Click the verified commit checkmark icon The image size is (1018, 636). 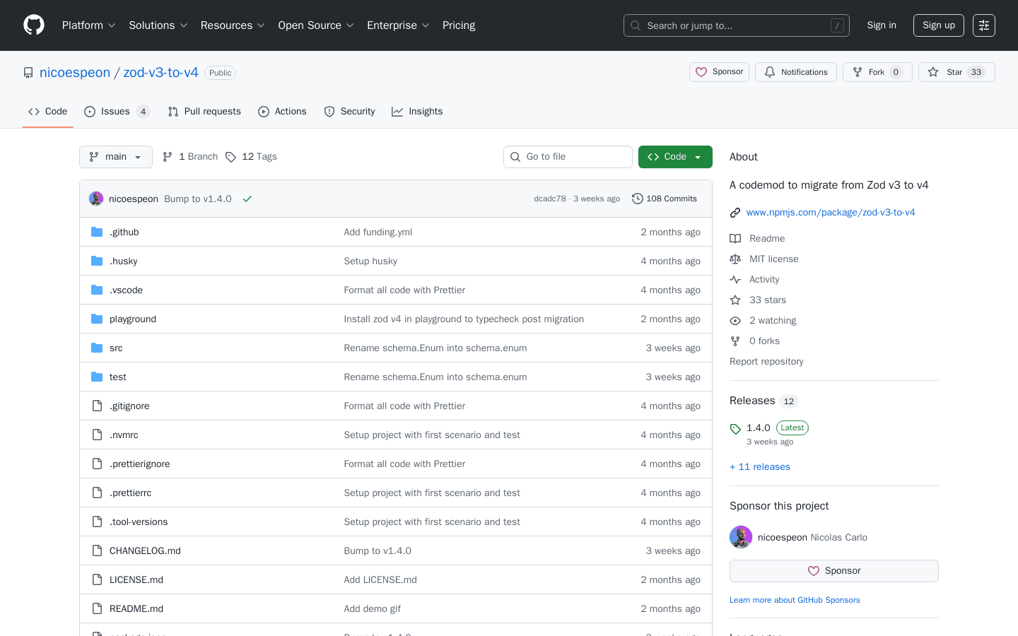[x=247, y=199]
